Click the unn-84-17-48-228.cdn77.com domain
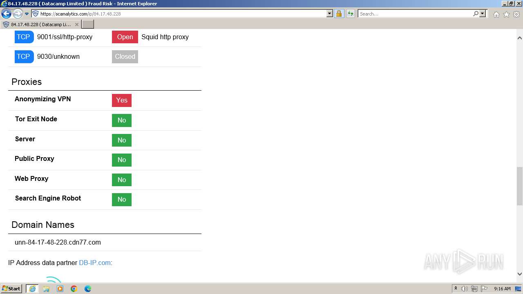 pos(58,242)
